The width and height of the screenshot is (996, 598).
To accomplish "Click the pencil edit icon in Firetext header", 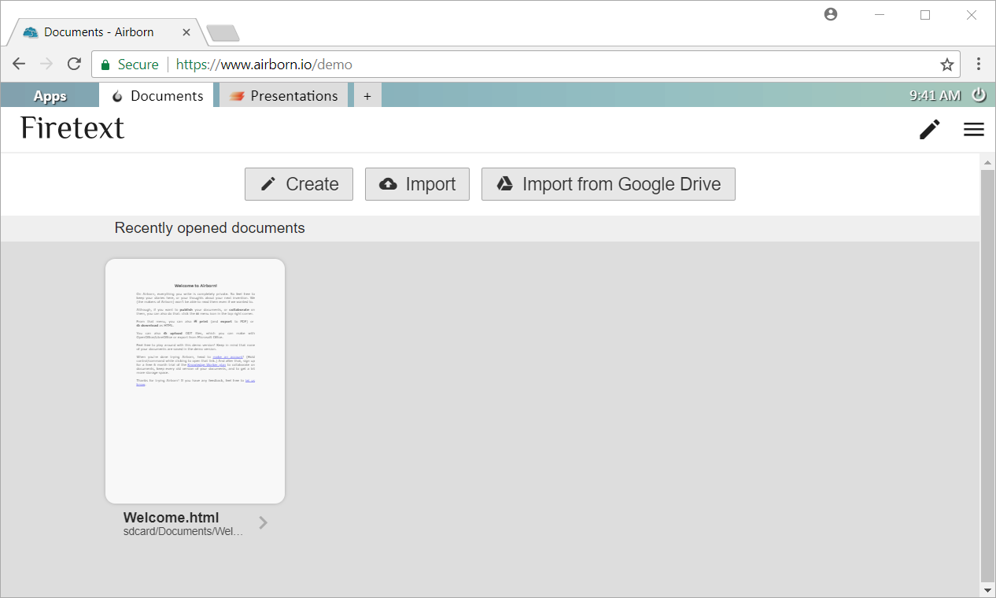I will 930,130.
